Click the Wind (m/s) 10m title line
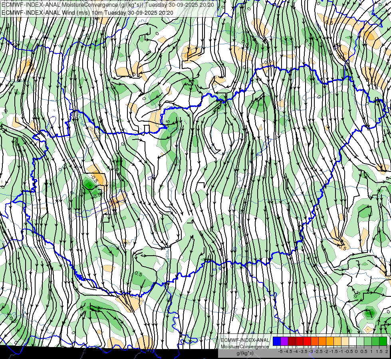Screen dimensions: 391x359 [x=87, y=13]
